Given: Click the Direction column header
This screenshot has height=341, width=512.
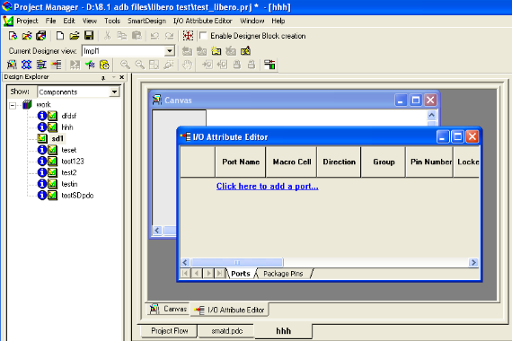Looking at the screenshot, I should (x=339, y=162).
